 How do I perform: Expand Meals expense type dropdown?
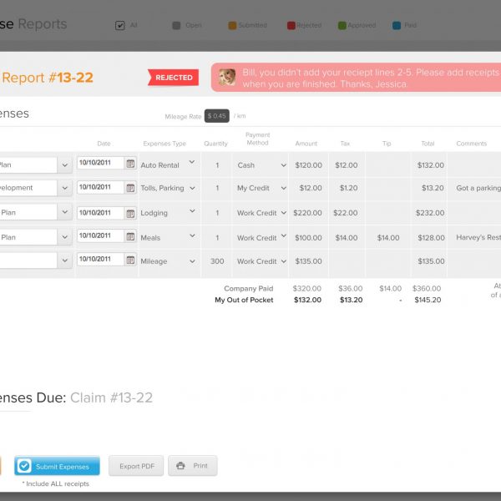pos(192,235)
